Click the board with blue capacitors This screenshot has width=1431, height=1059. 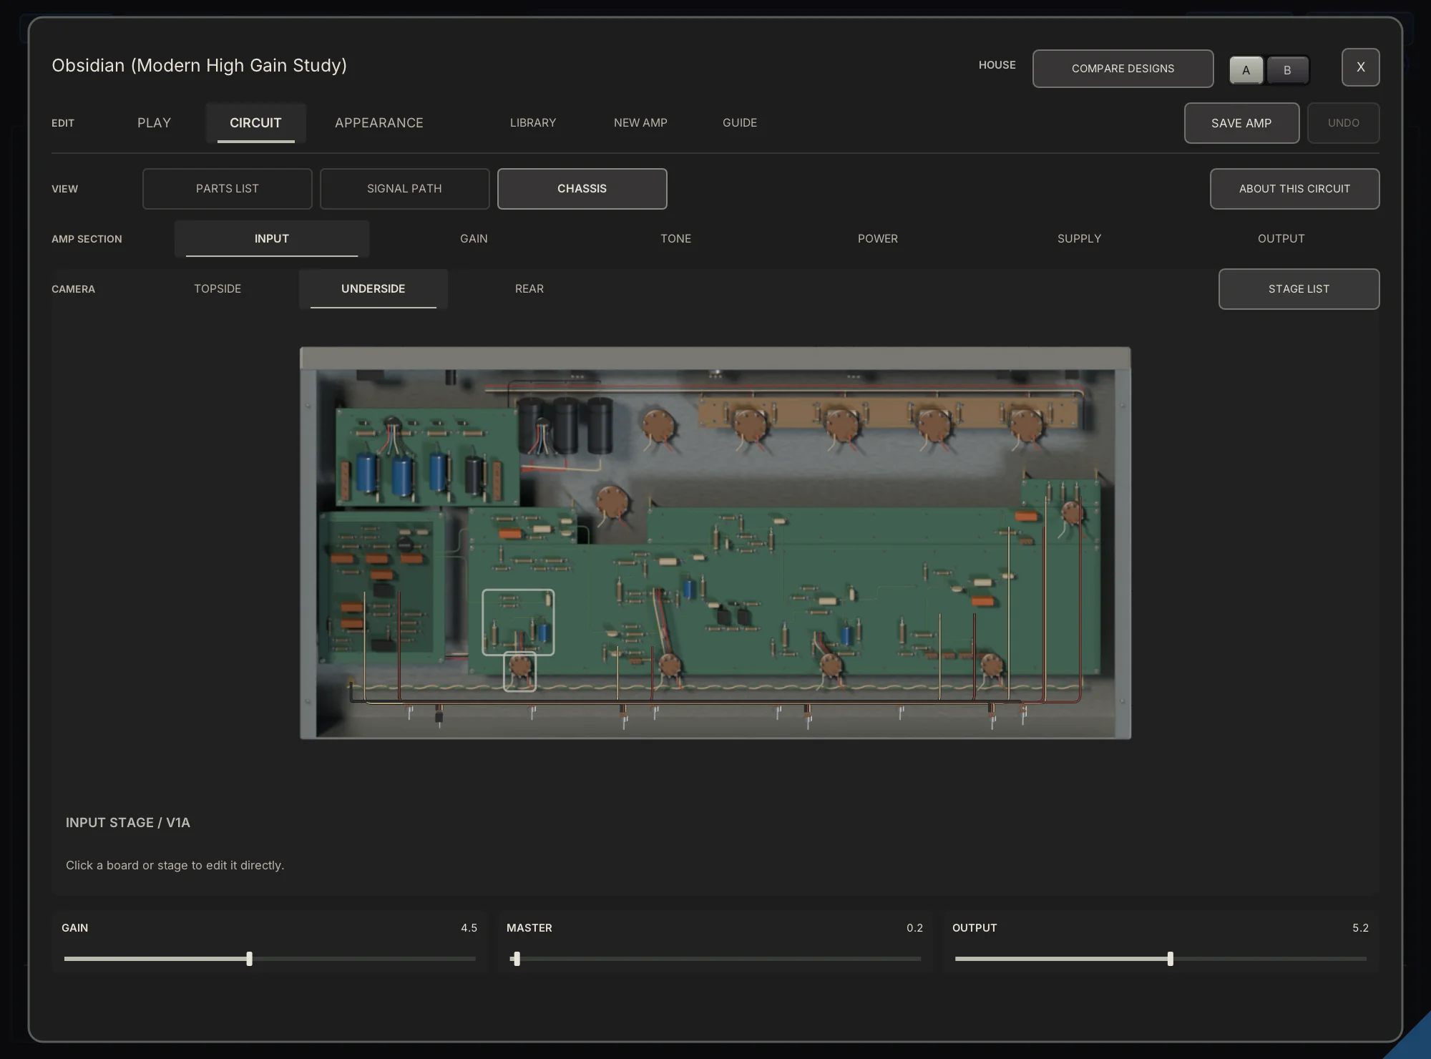coord(427,457)
